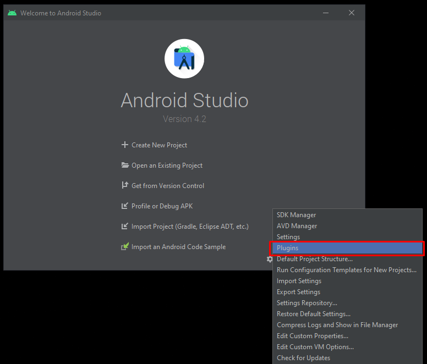The image size is (427, 364).
Task: Click the Android Studio title text
Action: pos(185,100)
